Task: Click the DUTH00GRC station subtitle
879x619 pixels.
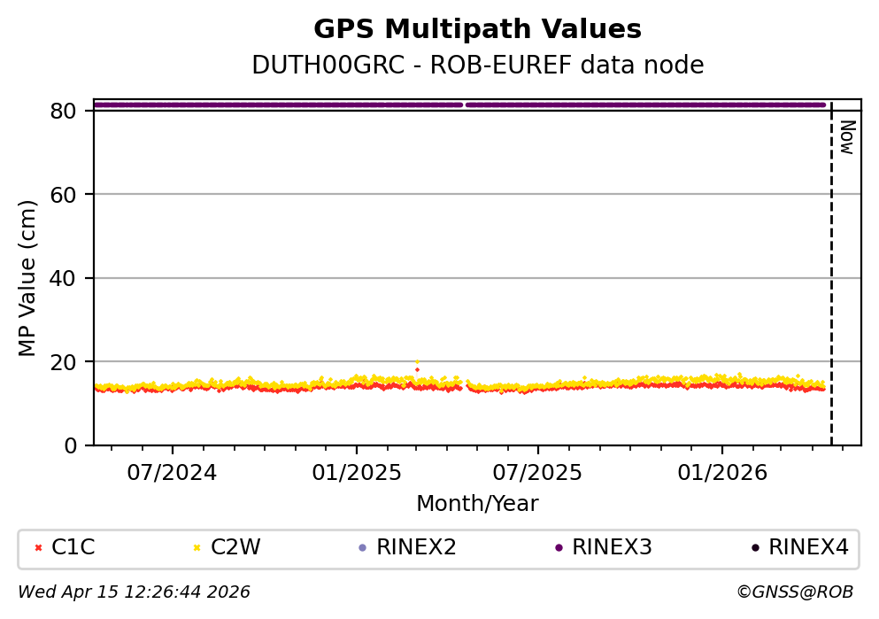Action: [x=477, y=66]
